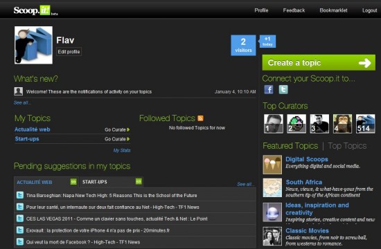Viewport: 381px width, 249px height.
Task: Open Digital Scoops ice cream thumbnail
Action: click(272, 165)
